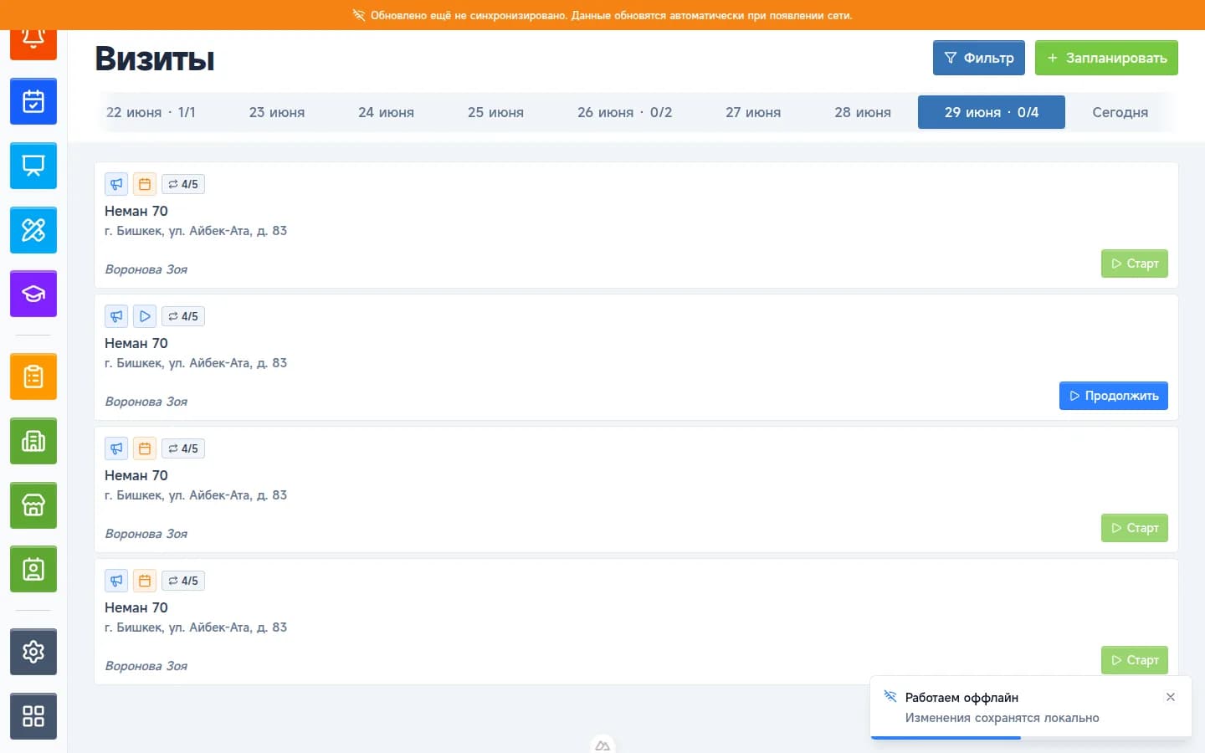
Task: Select the 28 июня date tab
Action: [863, 112]
